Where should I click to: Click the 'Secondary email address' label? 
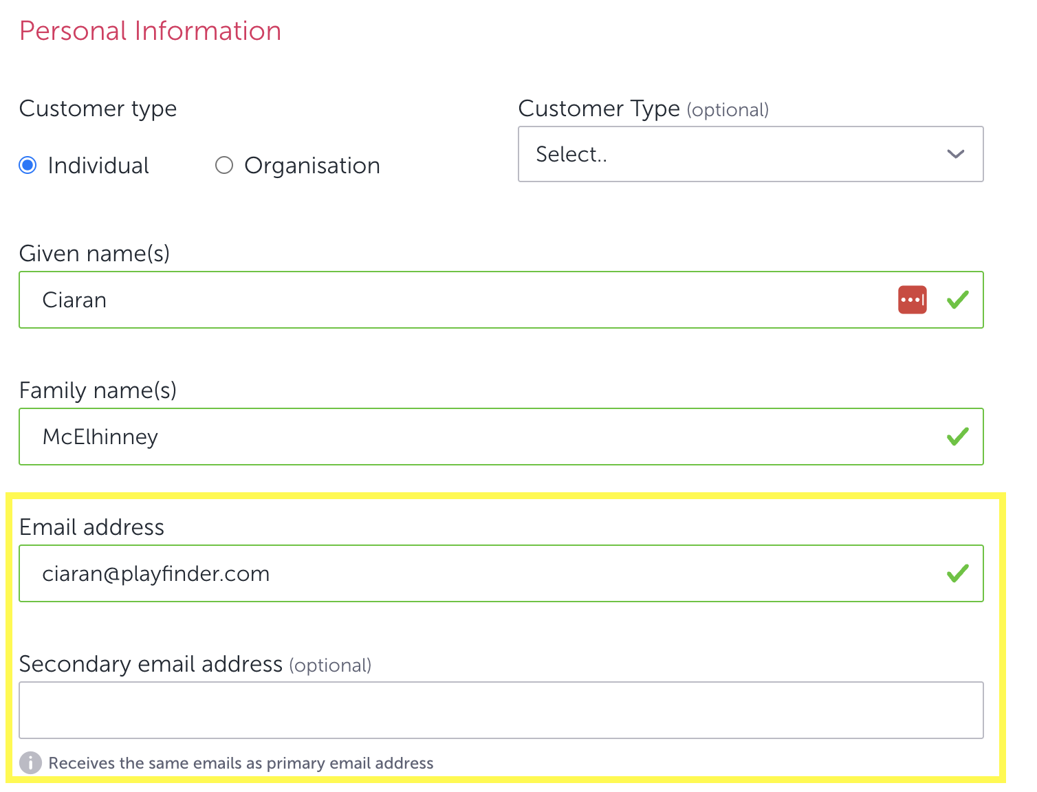[151, 664]
